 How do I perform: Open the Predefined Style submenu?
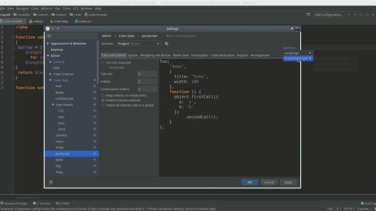pyautogui.click(x=298, y=58)
